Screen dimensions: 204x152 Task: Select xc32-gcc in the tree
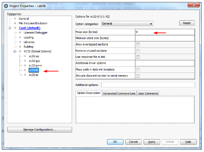(34, 61)
